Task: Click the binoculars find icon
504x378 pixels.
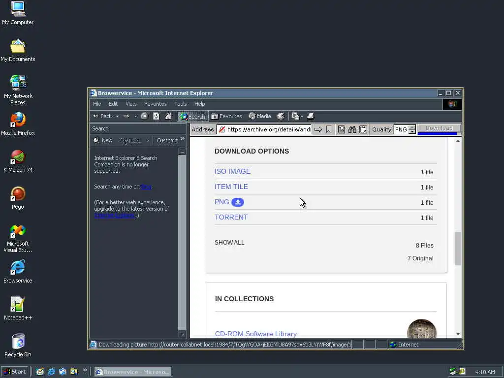Action: (x=352, y=129)
